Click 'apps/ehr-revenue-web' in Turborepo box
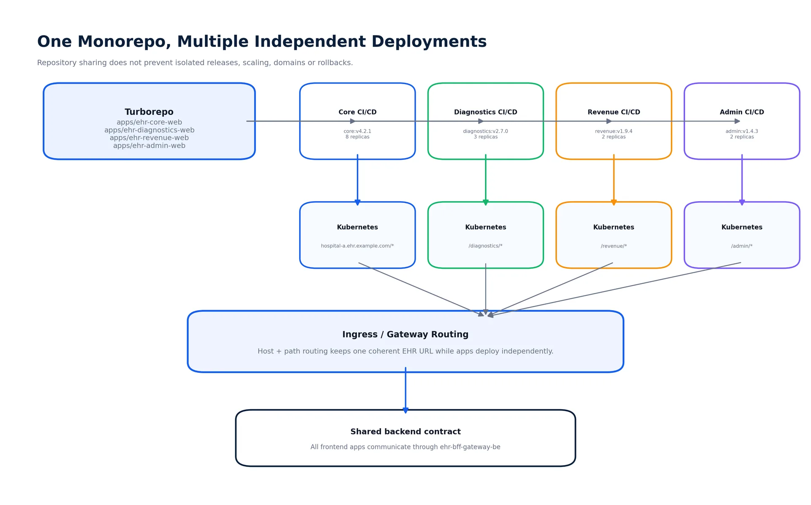The width and height of the screenshot is (811, 505). coord(149,138)
